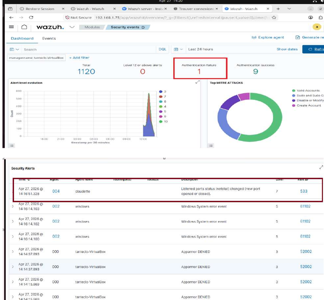The width and height of the screenshot is (324, 300).
Task: Click the Level 12 or above alerts value 0
Action: click(x=142, y=72)
